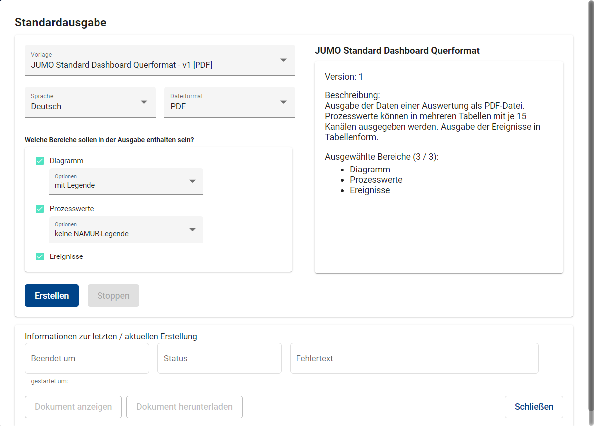
Task: Toggle the Ereignisse checkbox
Action: [x=40, y=256]
